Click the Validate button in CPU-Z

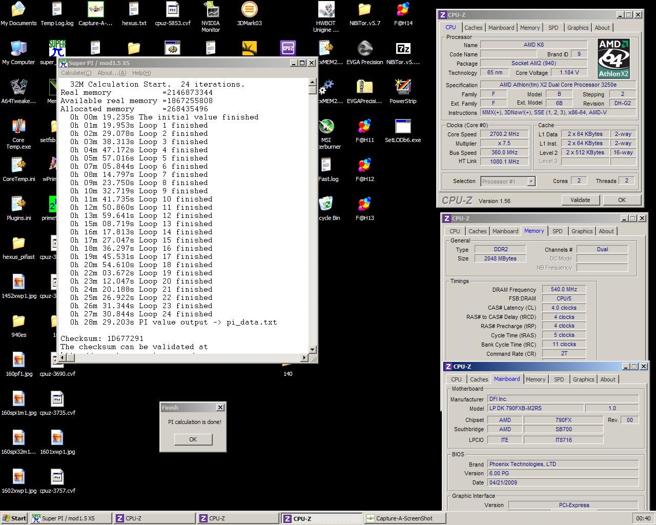[580, 200]
